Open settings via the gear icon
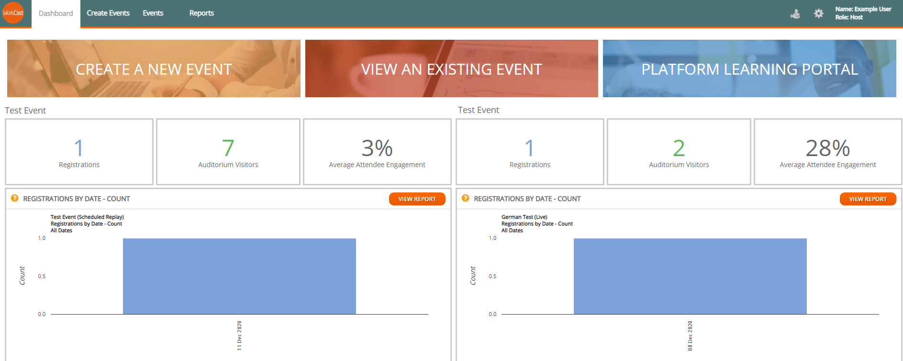Image resolution: width=903 pixels, height=361 pixels. tap(819, 13)
